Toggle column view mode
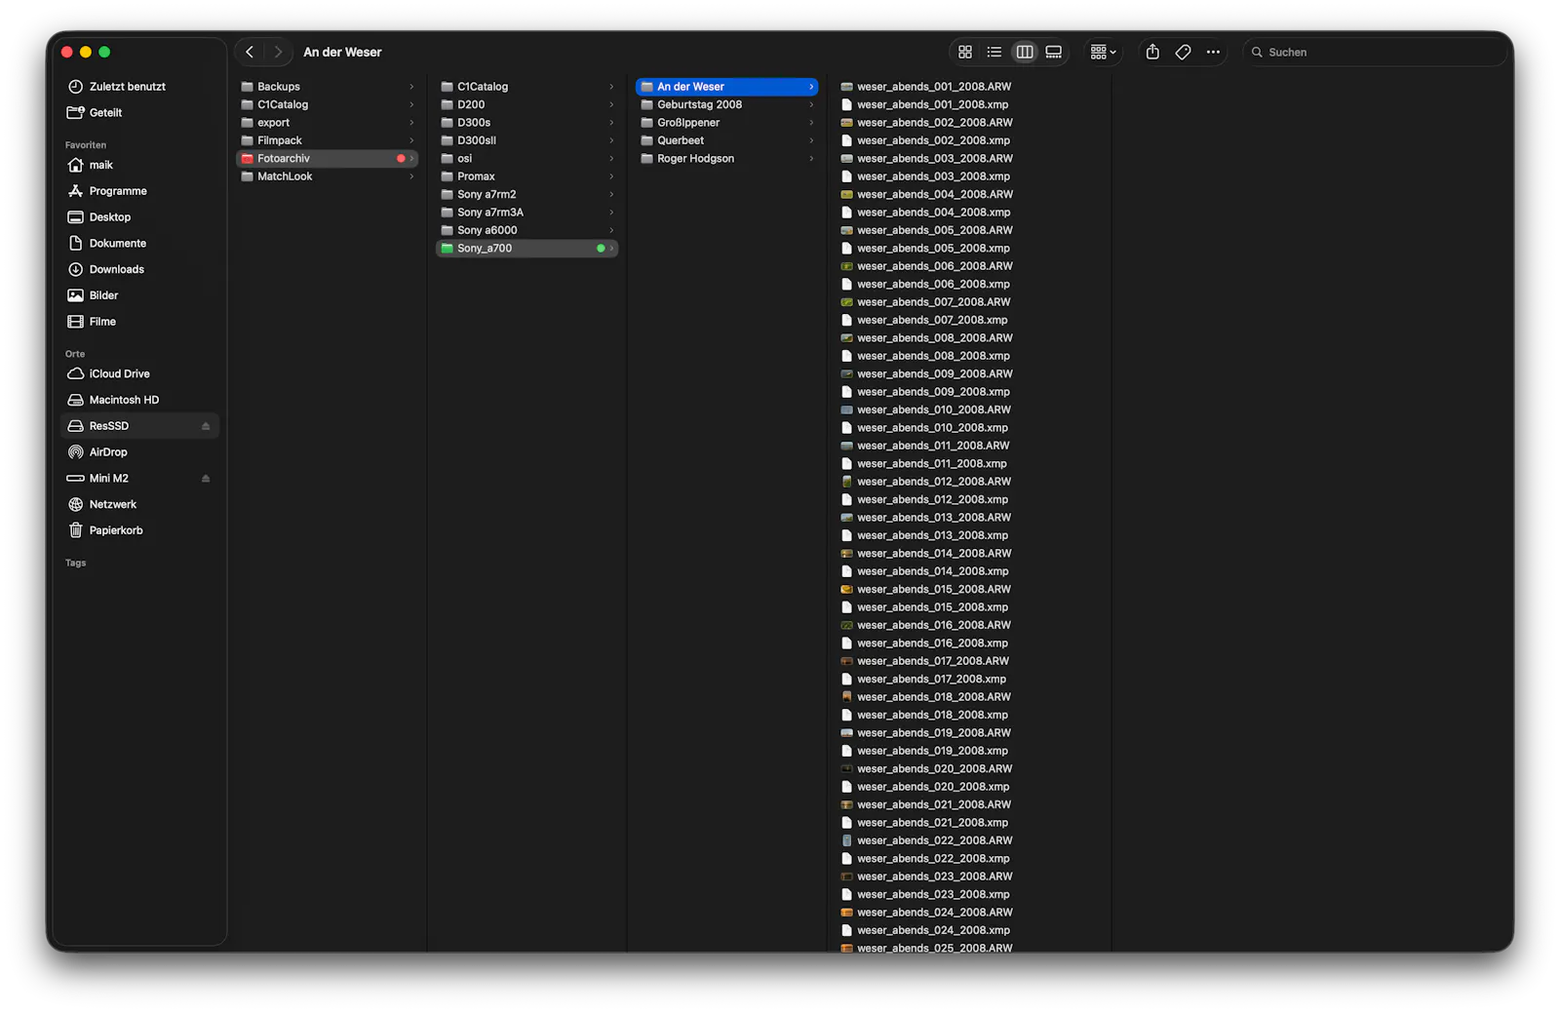1560x1013 pixels. pos(1024,53)
